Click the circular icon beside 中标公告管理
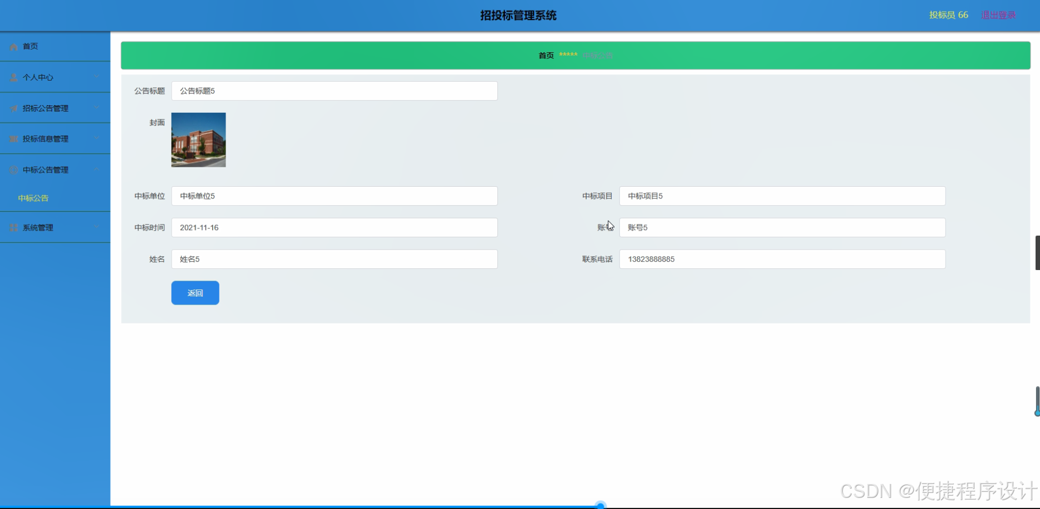Viewport: 1040px width, 509px height. [x=14, y=170]
